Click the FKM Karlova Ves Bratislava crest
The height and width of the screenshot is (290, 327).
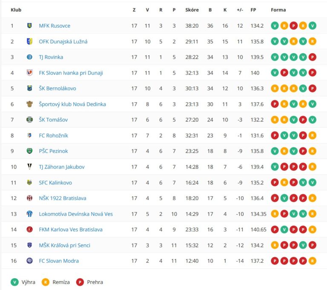coord(29,230)
